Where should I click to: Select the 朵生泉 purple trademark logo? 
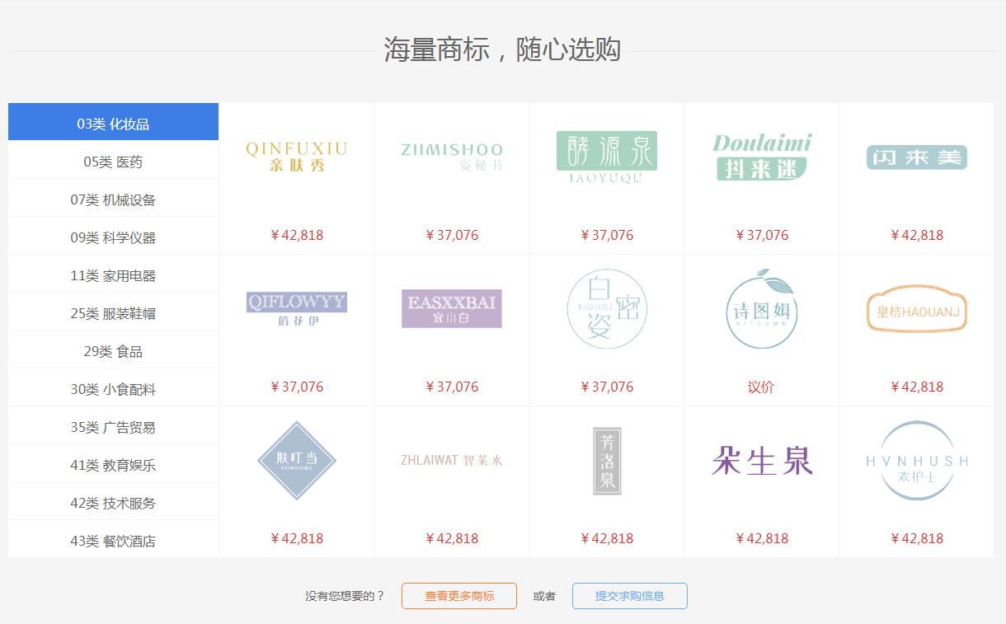pyautogui.click(x=762, y=460)
